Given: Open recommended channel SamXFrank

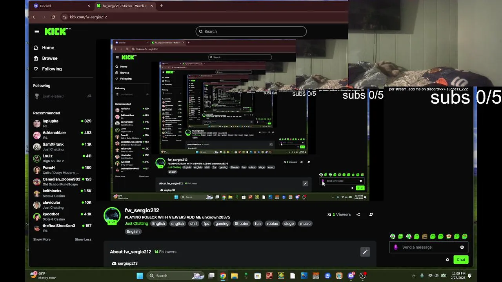Looking at the screenshot, I should (x=62, y=146).
